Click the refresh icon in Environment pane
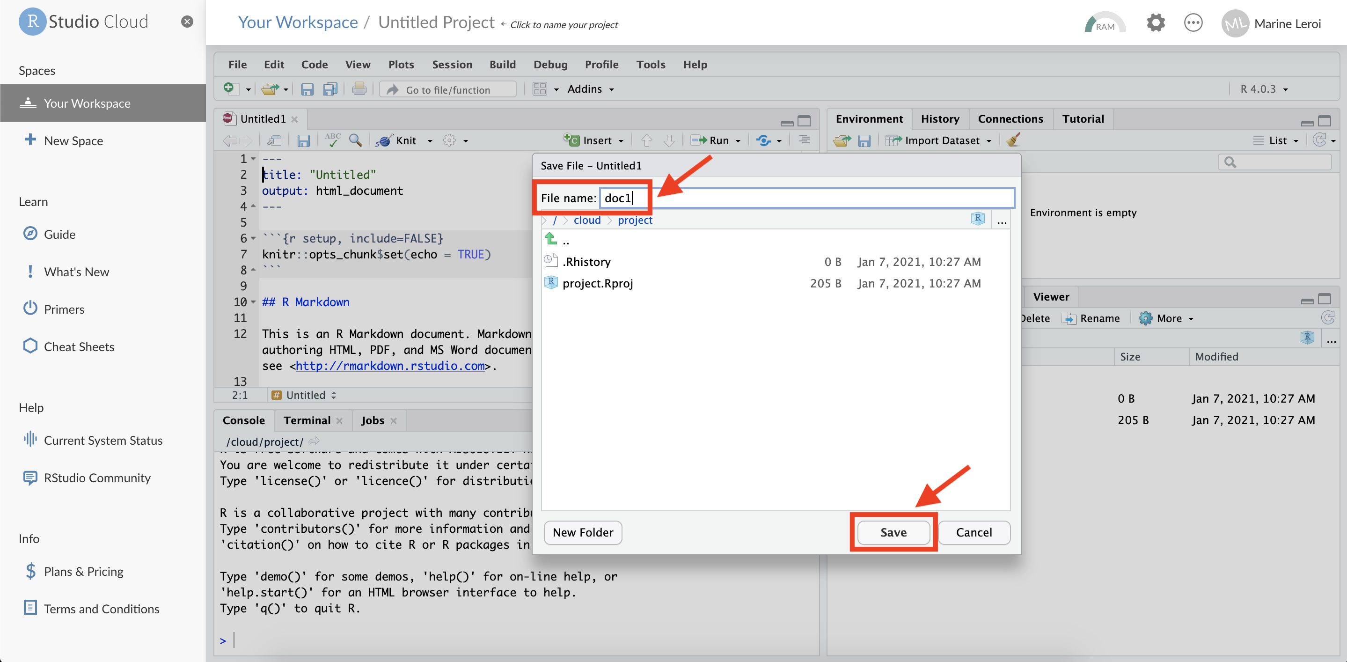Viewport: 1347px width, 662px height. click(x=1319, y=140)
